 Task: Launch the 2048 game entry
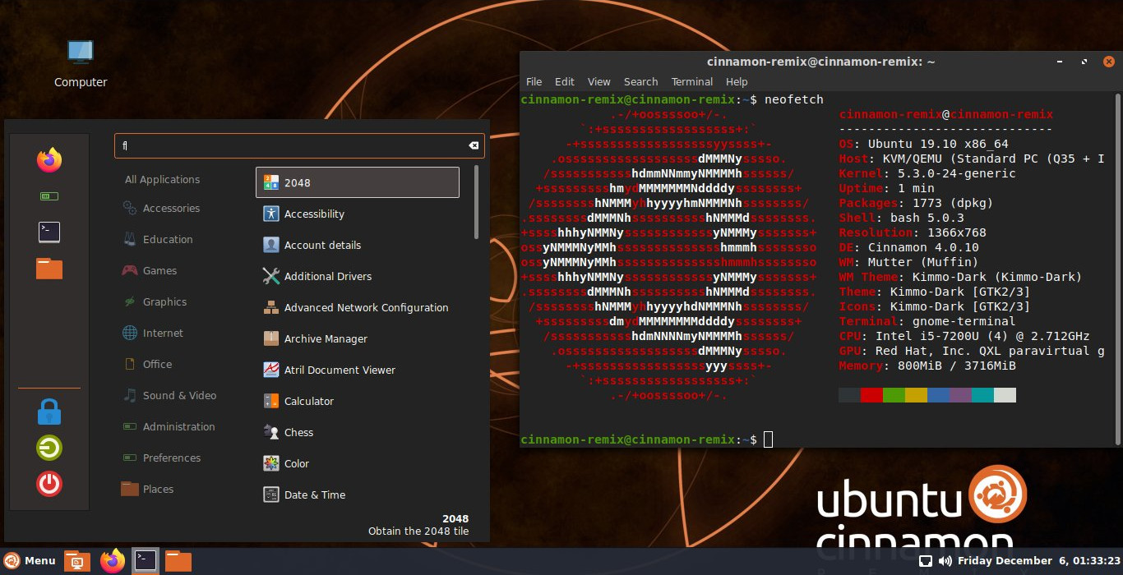358,182
